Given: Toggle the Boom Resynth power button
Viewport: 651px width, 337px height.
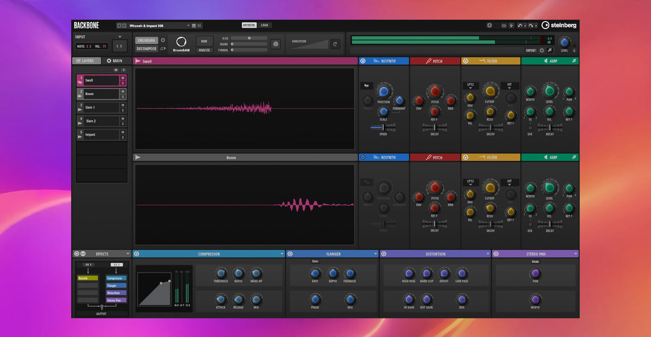Looking at the screenshot, I should point(363,157).
